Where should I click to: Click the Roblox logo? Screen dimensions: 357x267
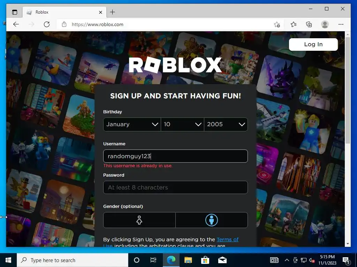click(175, 65)
